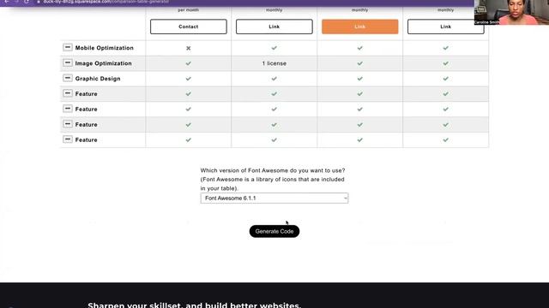This screenshot has width=549, height=308.
Task: Click the Graphic Design feature label
Action: pos(98,79)
